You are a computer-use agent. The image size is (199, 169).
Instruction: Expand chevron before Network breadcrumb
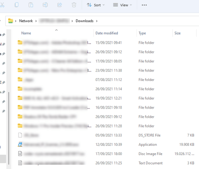click(x=16, y=21)
